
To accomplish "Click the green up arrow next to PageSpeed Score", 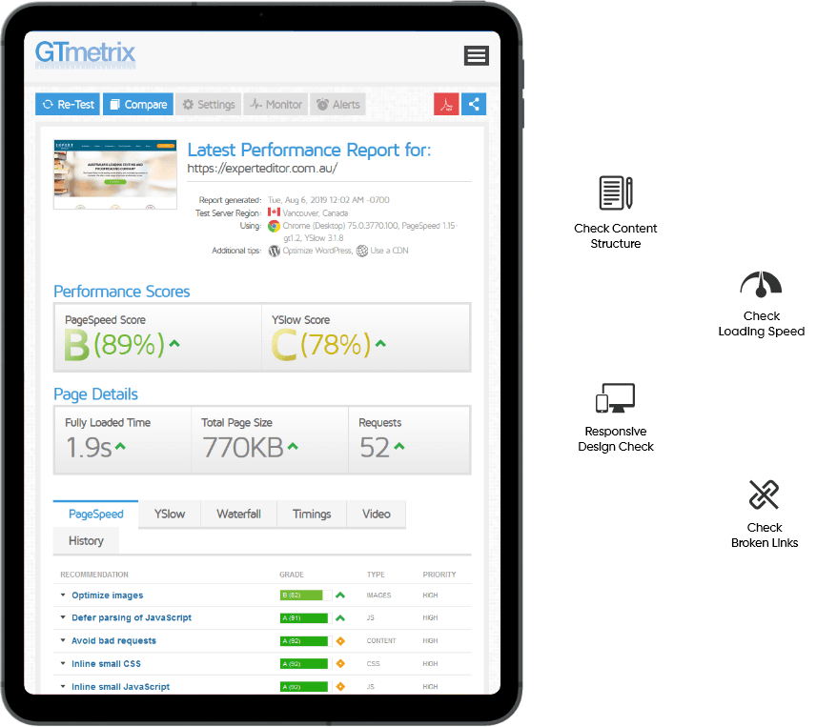I will (174, 344).
